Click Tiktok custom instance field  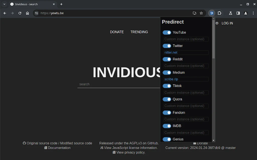click(186, 92)
